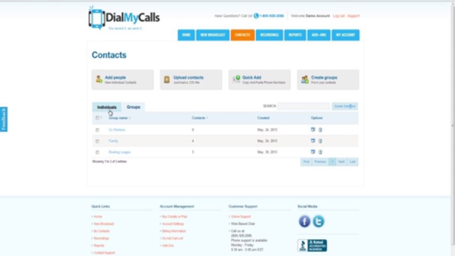Click the Online Support footer link

(x=241, y=217)
